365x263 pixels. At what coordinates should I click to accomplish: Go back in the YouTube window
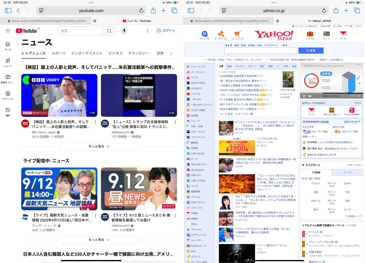(18, 11)
